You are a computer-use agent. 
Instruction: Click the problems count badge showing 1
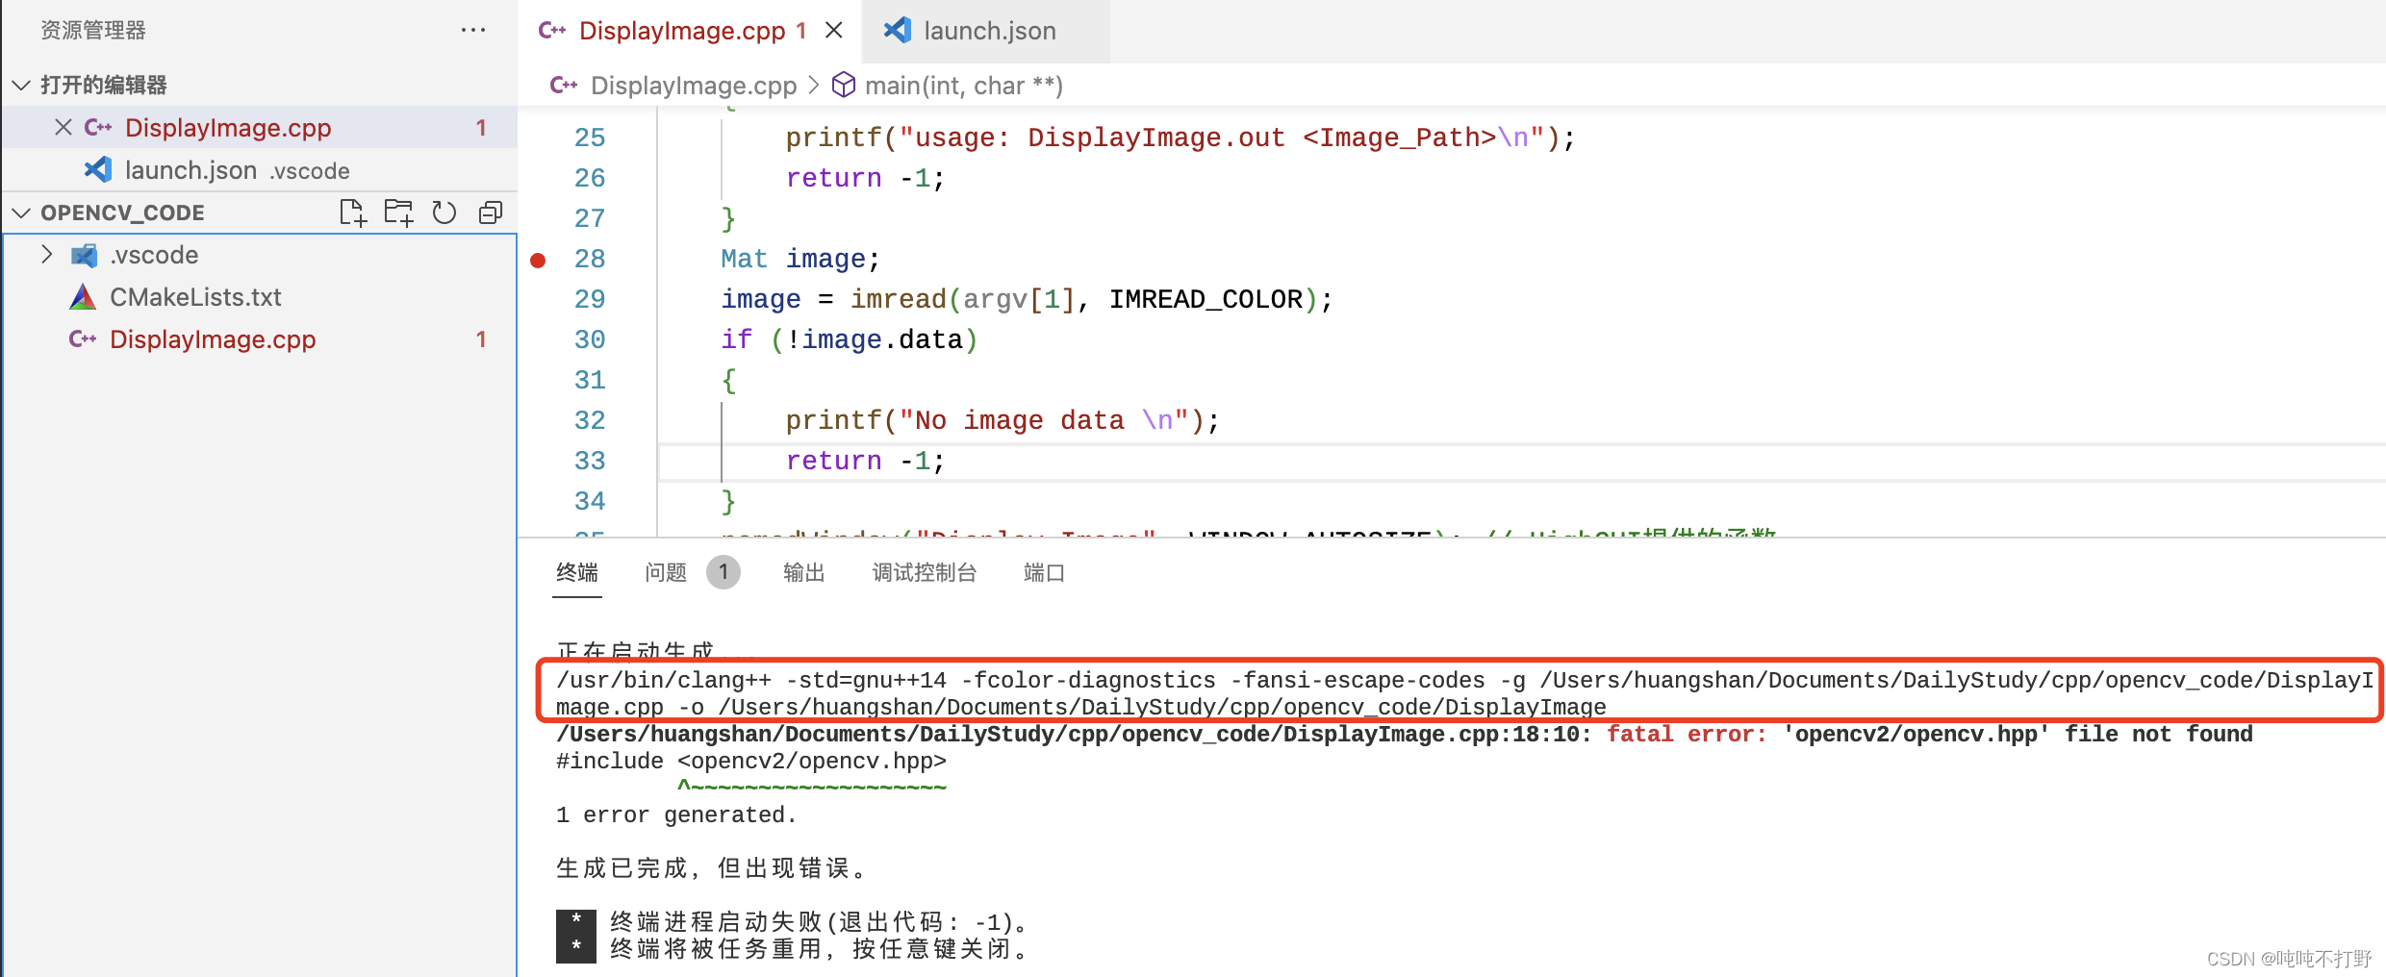723,572
